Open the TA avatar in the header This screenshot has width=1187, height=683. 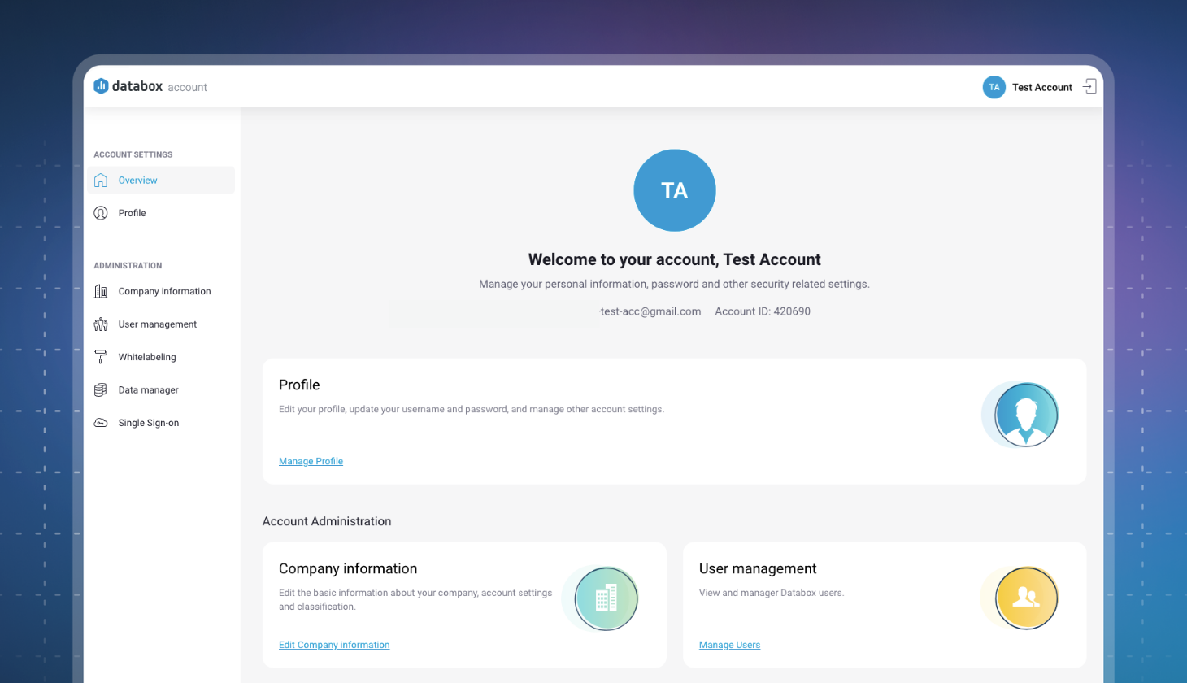coord(994,86)
